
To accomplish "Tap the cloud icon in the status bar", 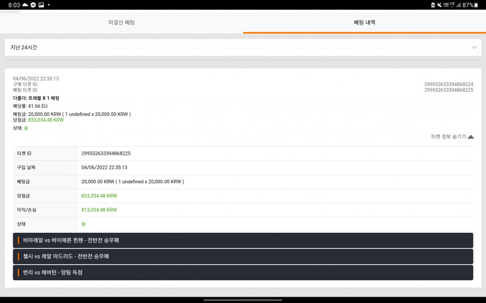I will 25,5.
